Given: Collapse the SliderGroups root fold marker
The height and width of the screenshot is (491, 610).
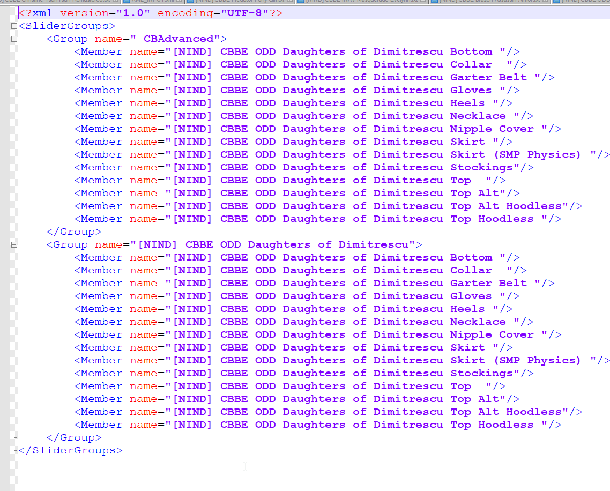Looking at the screenshot, I should (14, 26).
